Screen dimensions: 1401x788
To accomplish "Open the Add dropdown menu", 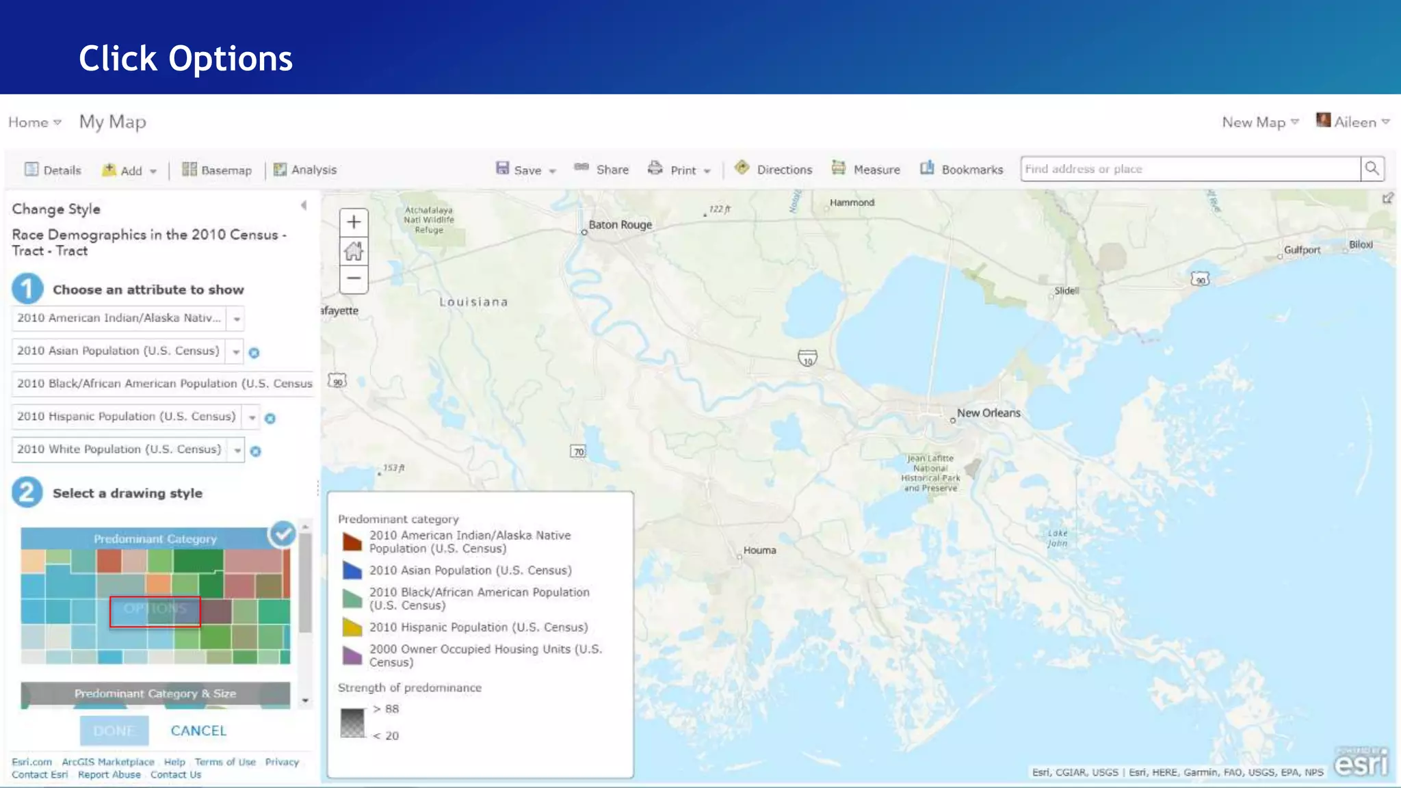I will point(130,170).
